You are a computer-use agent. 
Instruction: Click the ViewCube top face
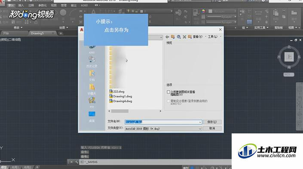[x=289, y=57]
